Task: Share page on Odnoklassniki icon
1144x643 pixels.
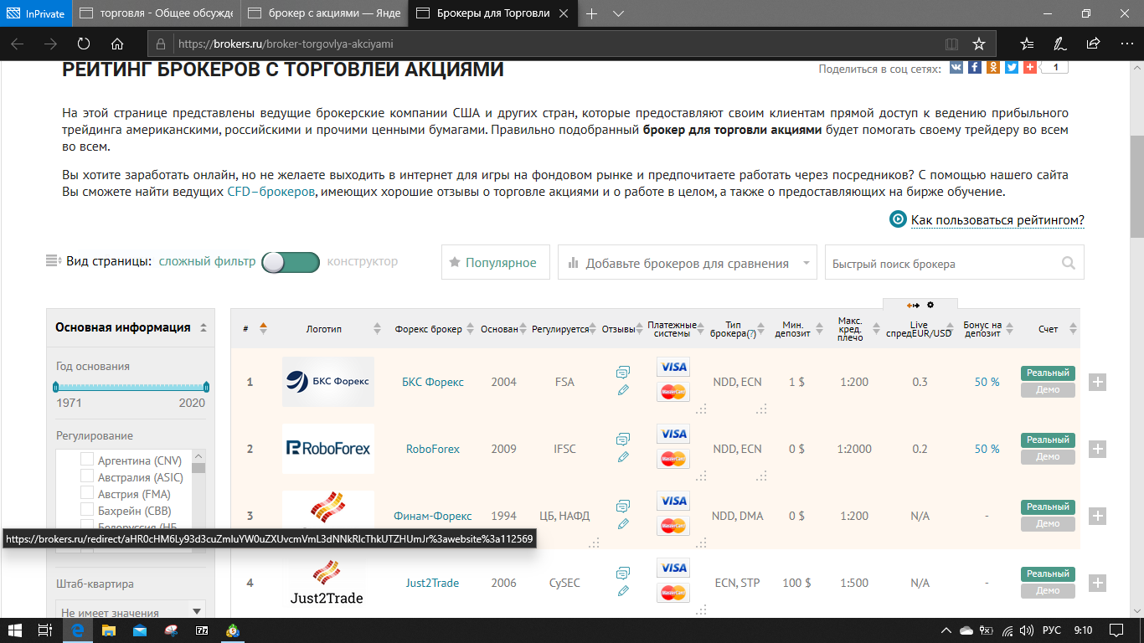Action: [x=993, y=68]
